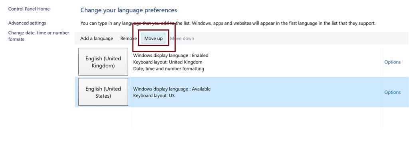Open Change date, time or number formats
Viewport: 409px width, 143px height.
click(x=39, y=36)
